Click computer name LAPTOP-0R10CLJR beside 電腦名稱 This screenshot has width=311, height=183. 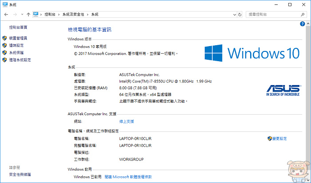[x=135, y=139]
